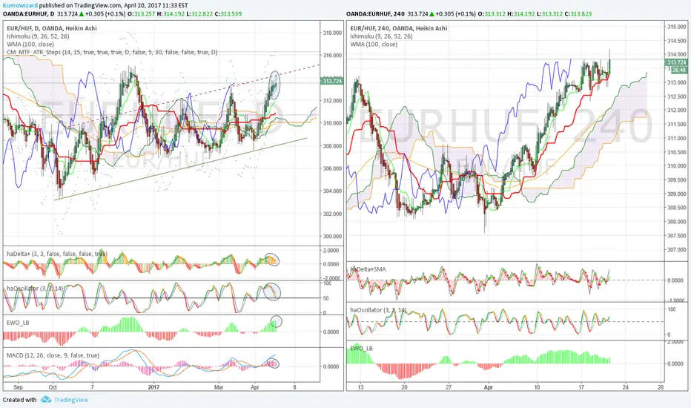Click the 314.500 price axis label
The width and height of the screenshot is (691, 408).
676,41
